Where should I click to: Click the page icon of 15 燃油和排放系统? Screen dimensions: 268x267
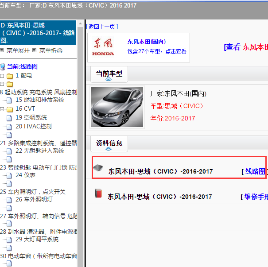click(9, 100)
